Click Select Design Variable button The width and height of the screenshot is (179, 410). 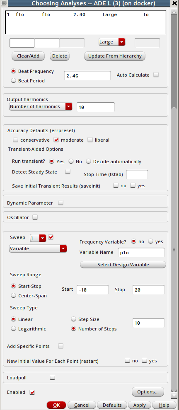coord(123,265)
